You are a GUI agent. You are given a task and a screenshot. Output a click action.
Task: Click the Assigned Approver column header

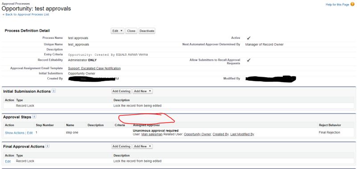146,125
